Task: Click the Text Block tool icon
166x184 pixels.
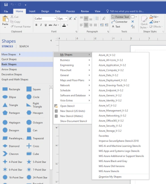Action: (133, 27)
